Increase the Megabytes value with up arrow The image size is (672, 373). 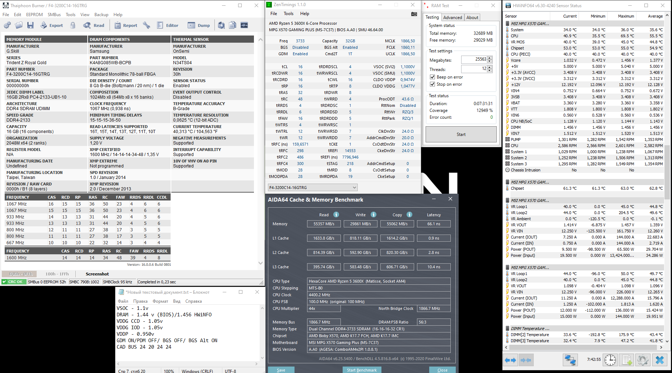(x=490, y=58)
